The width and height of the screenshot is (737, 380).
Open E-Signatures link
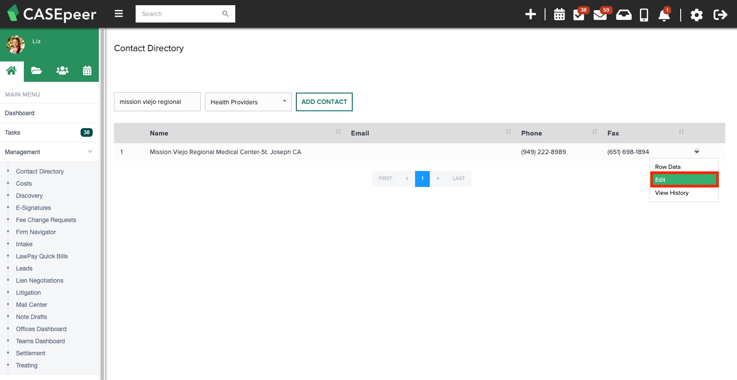coord(33,208)
